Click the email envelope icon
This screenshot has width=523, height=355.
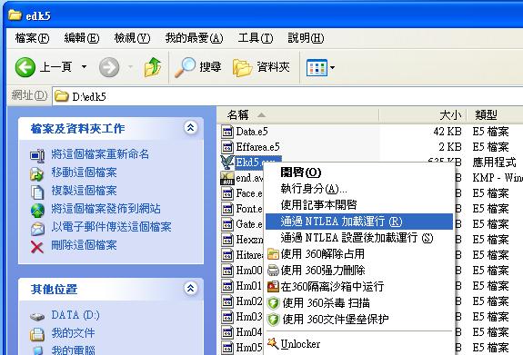point(37,229)
